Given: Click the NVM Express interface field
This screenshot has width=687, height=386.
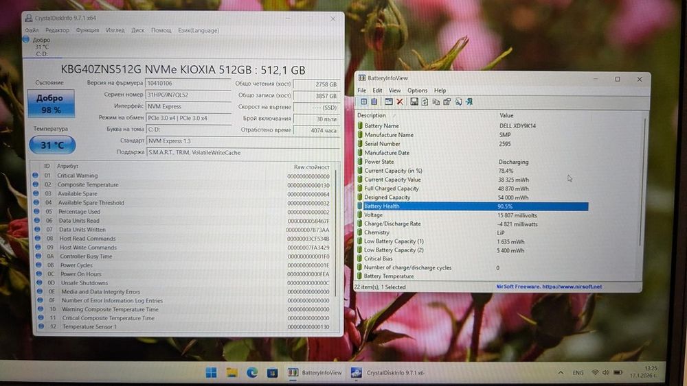Looking at the screenshot, I should [188, 106].
